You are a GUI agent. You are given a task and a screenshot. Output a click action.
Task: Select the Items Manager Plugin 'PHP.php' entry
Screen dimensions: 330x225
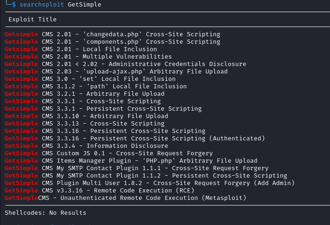pos(131,160)
